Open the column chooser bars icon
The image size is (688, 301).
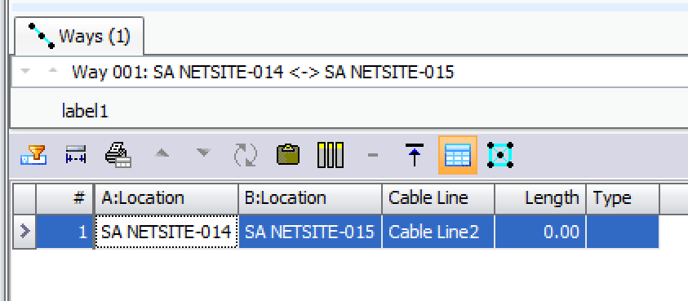tap(331, 155)
